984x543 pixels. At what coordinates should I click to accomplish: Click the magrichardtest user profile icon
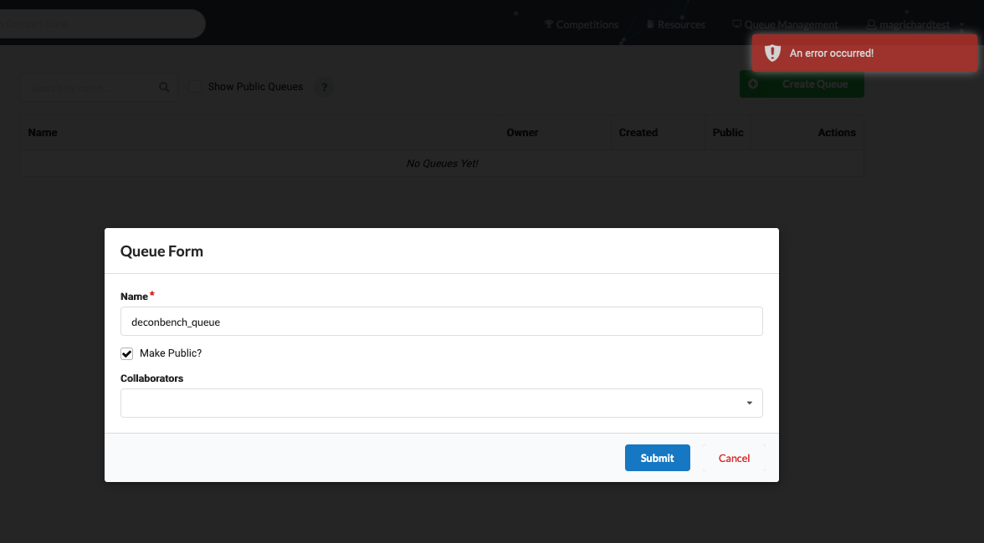pos(871,24)
